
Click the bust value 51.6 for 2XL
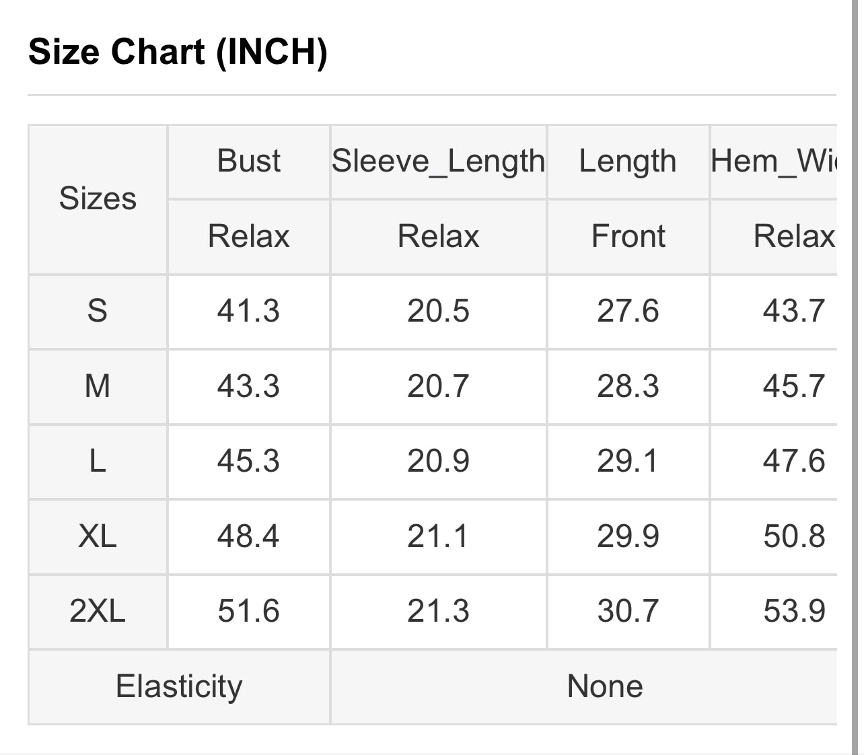click(249, 612)
